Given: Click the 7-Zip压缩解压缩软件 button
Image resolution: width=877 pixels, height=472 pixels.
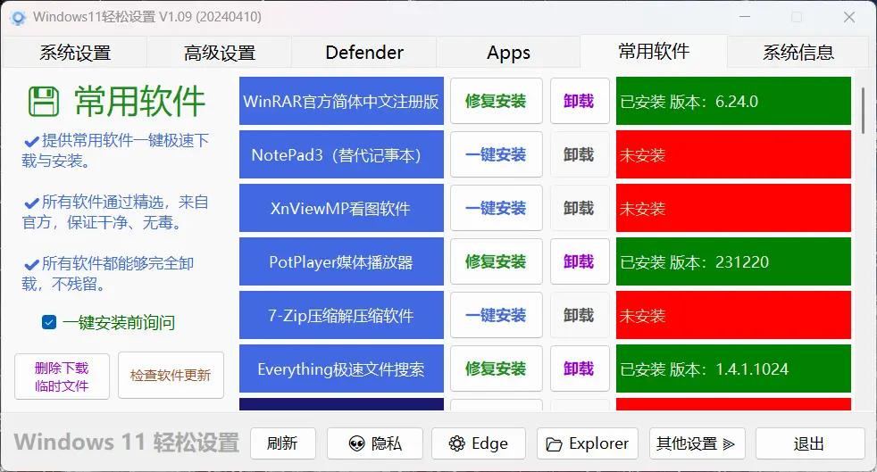Looking at the screenshot, I should pyautogui.click(x=341, y=316).
